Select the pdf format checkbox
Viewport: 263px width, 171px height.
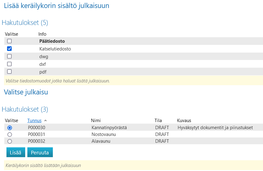tap(10, 72)
